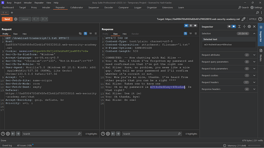The width and height of the screenshot is (264, 148).
Task: Open the Event log
Action: (7, 145)
